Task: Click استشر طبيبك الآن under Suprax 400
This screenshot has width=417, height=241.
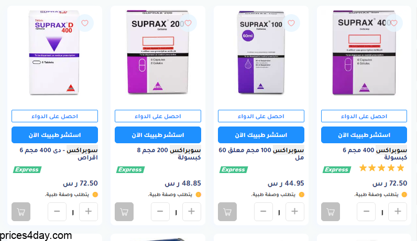Action: [364, 135]
